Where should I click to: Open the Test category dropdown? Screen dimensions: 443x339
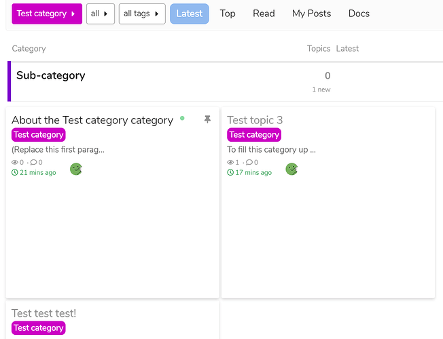tap(47, 14)
